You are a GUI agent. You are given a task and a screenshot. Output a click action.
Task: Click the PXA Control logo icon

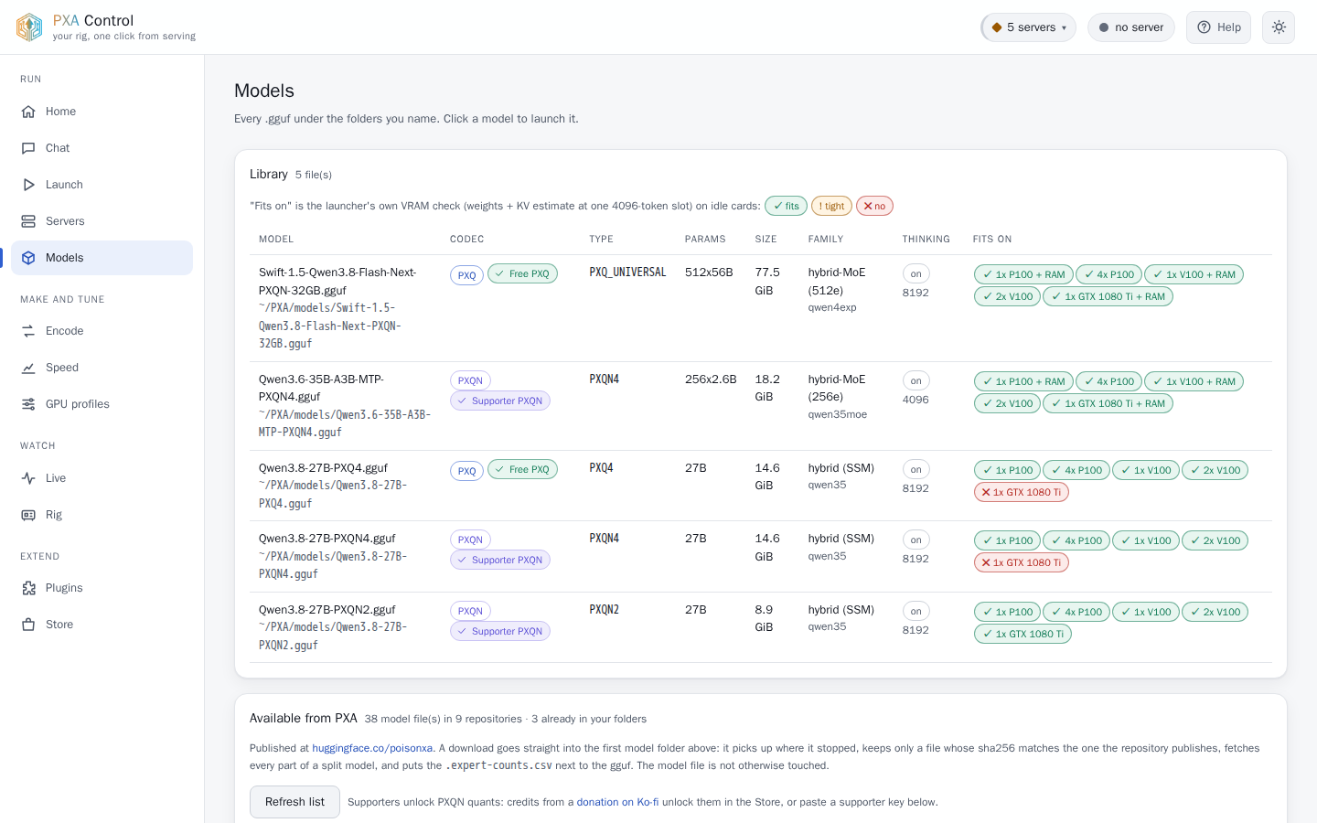[x=29, y=27]
